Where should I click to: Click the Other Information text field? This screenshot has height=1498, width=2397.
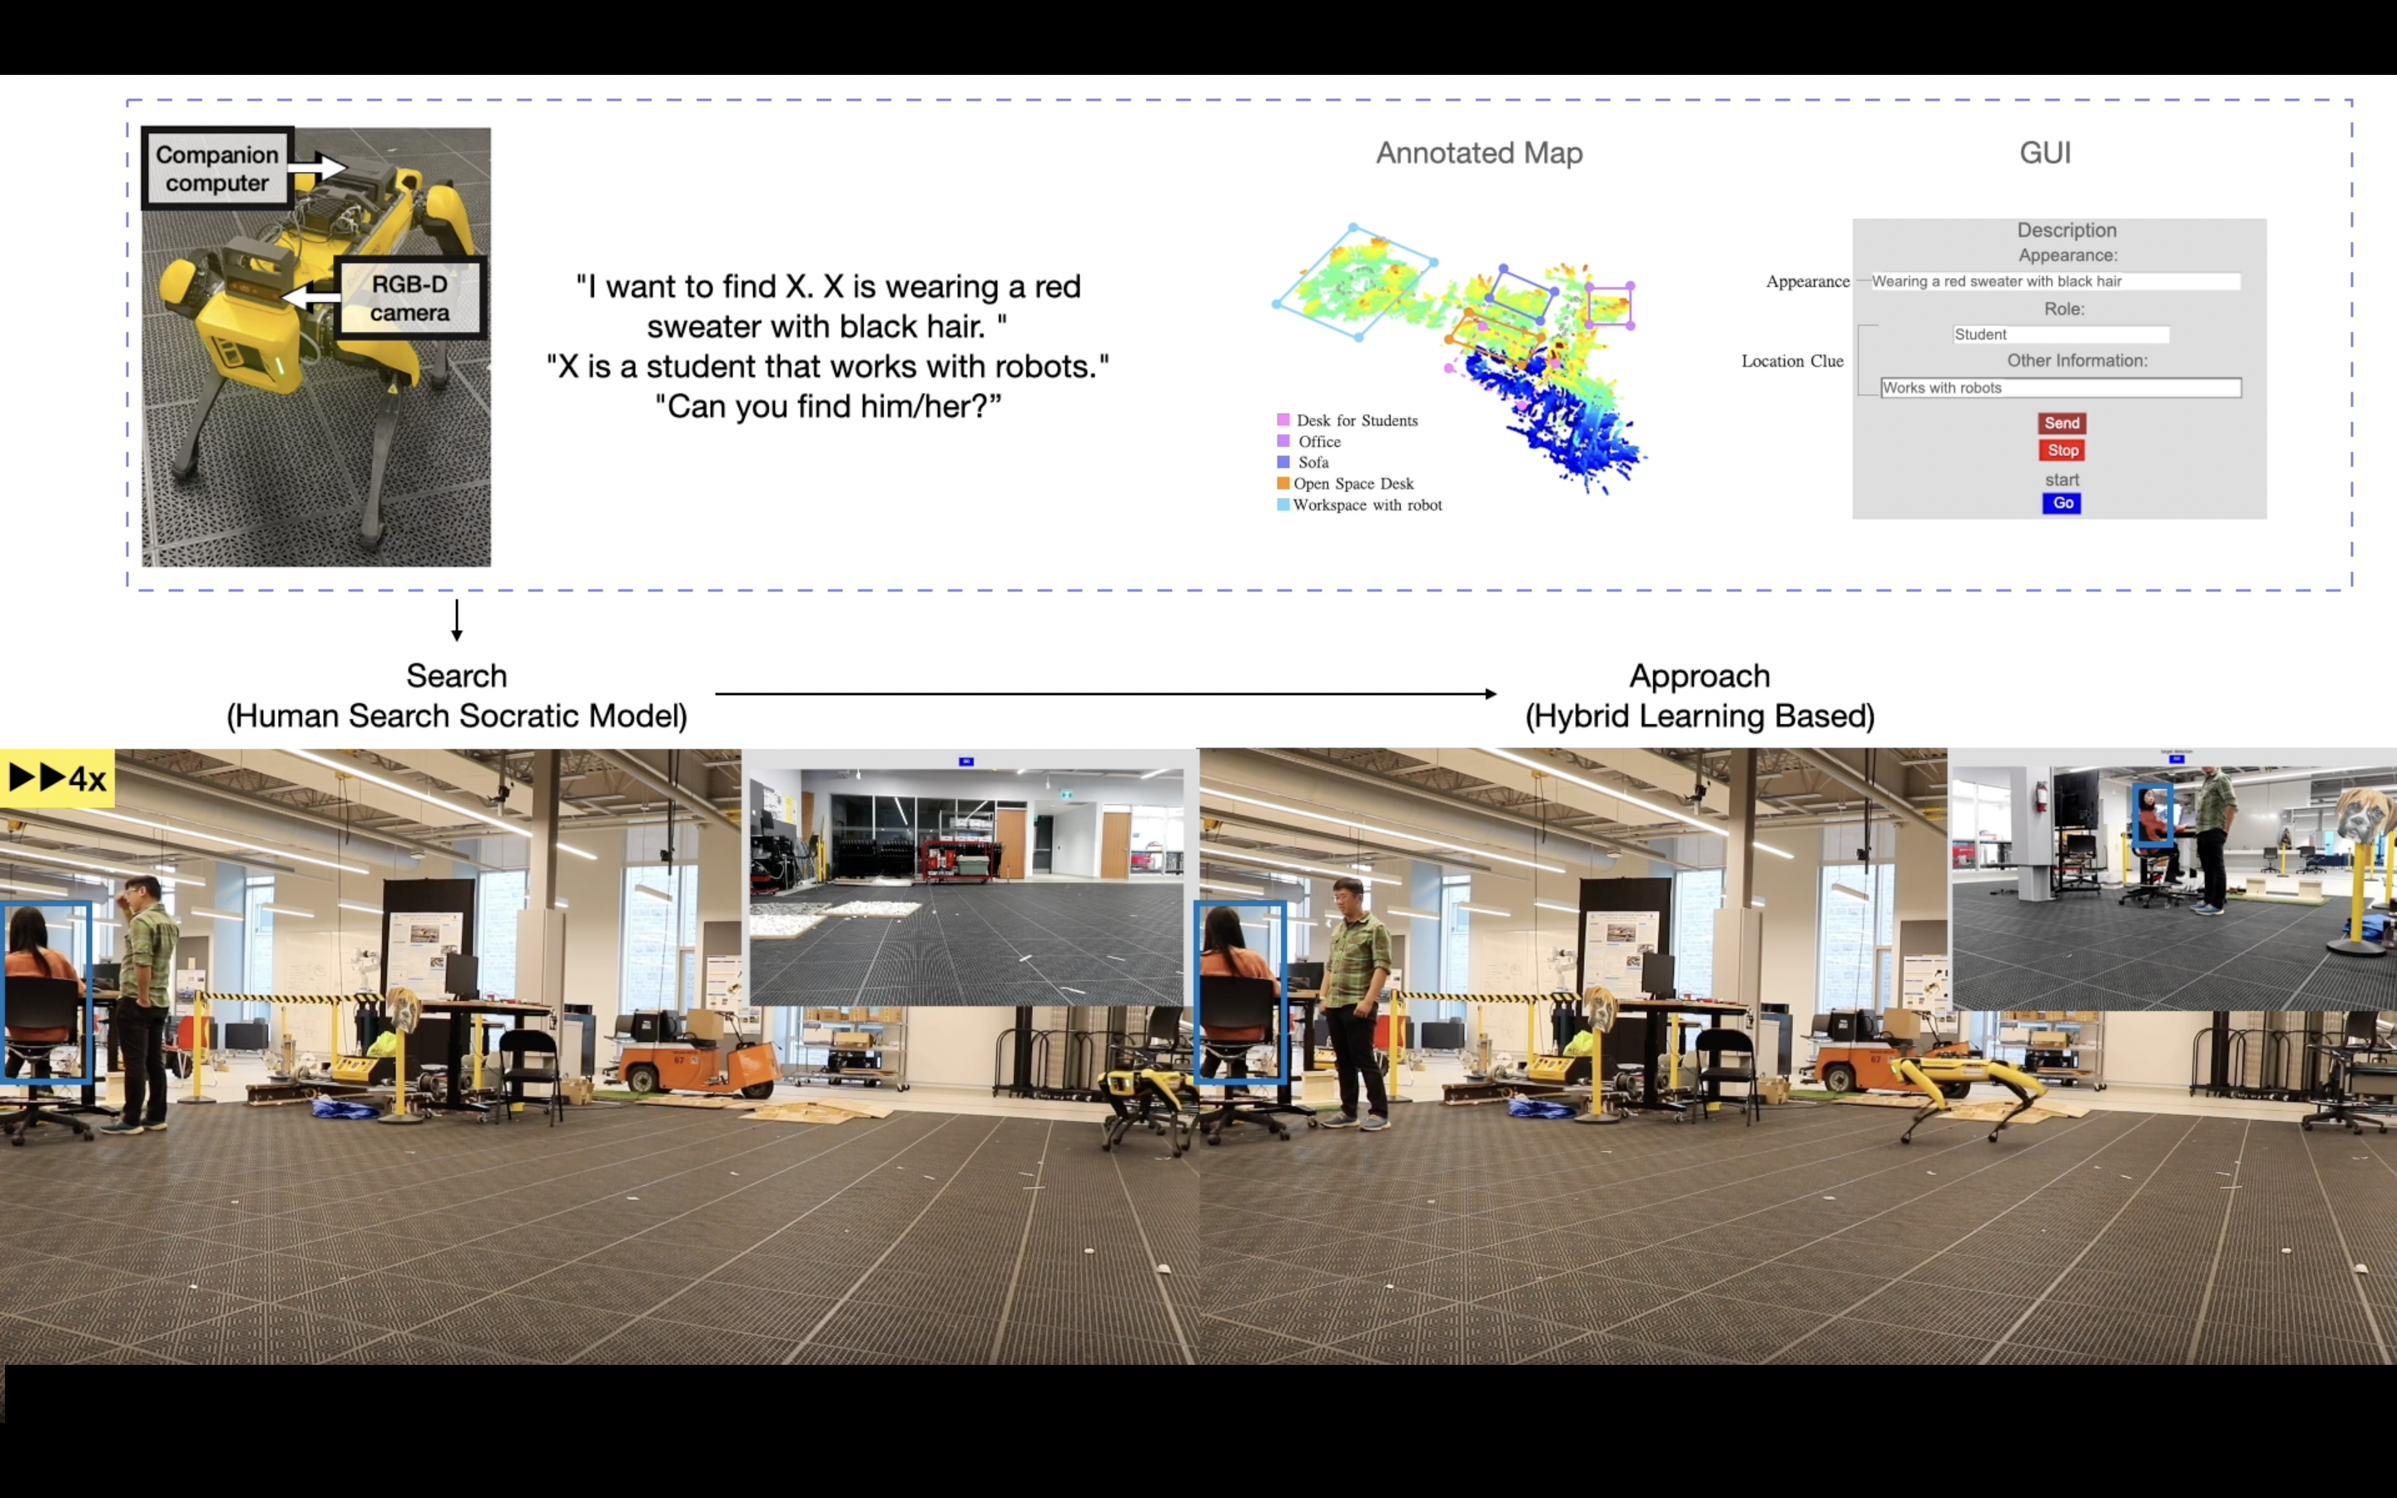[x=2062, y=387]
